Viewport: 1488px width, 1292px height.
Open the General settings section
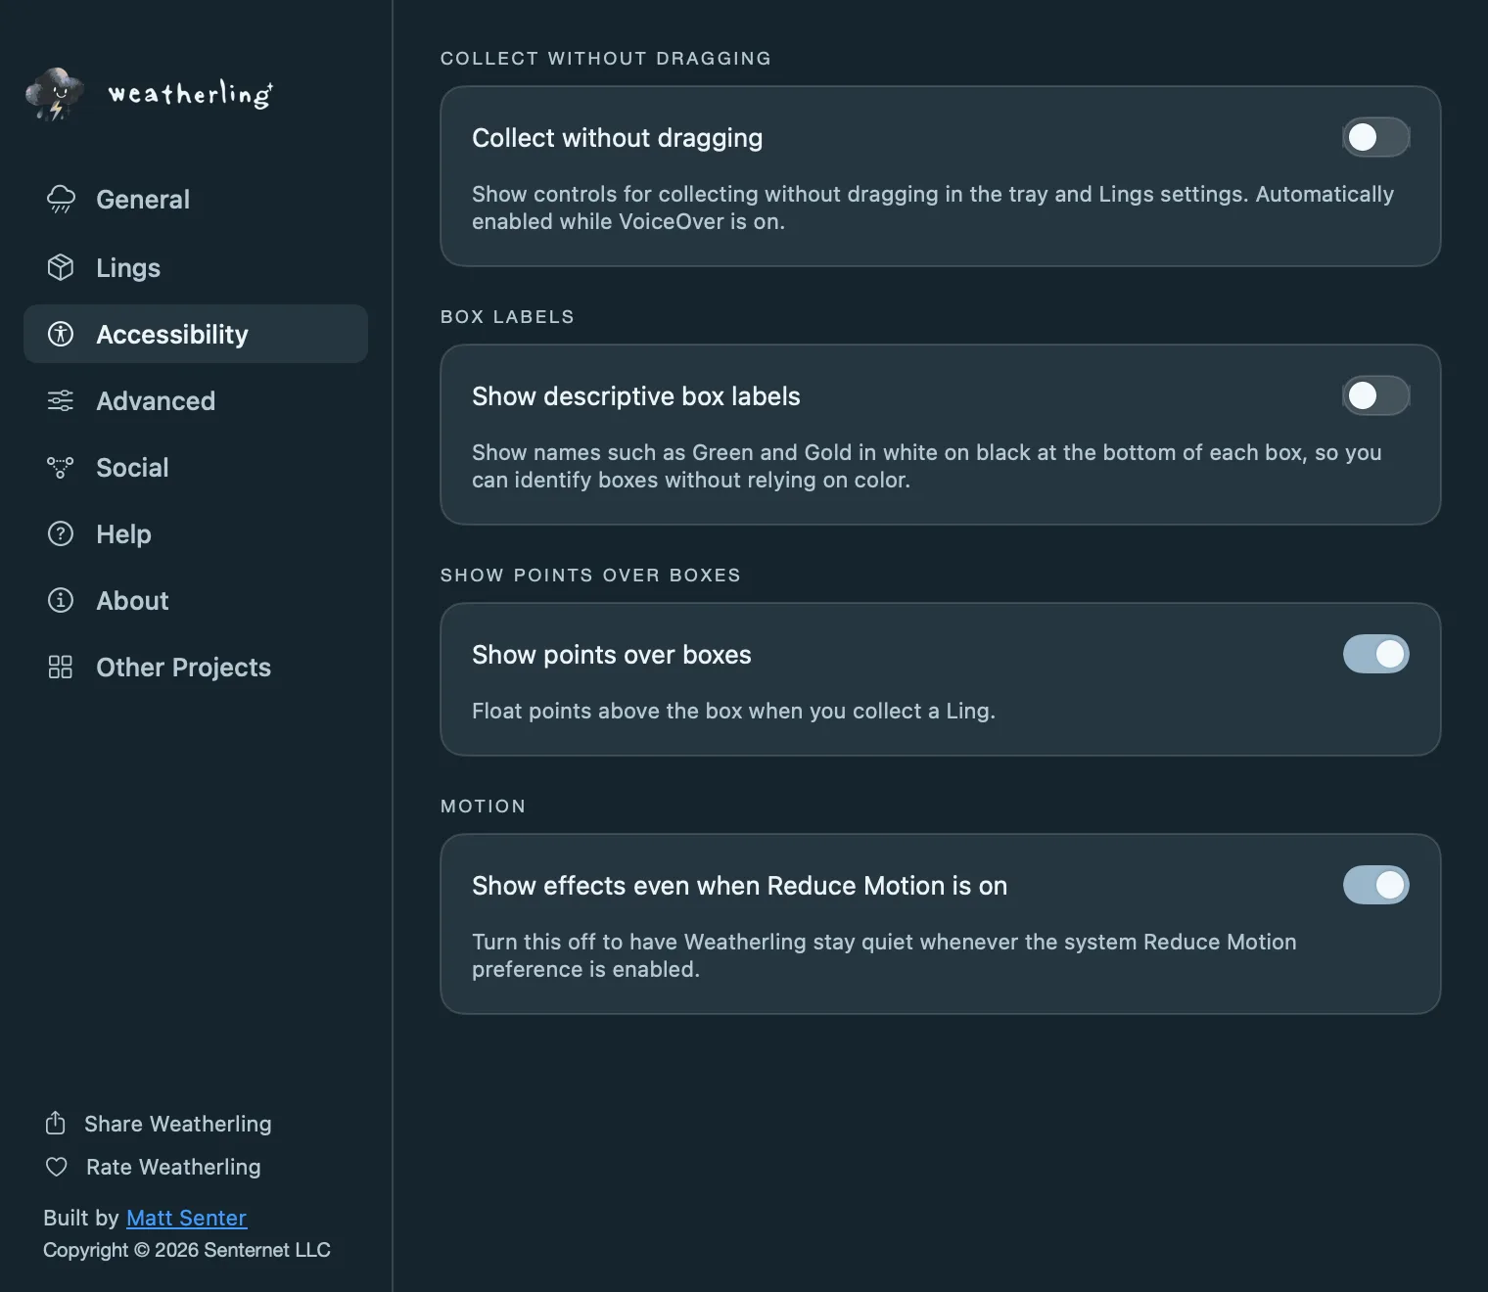coord(196,200)
